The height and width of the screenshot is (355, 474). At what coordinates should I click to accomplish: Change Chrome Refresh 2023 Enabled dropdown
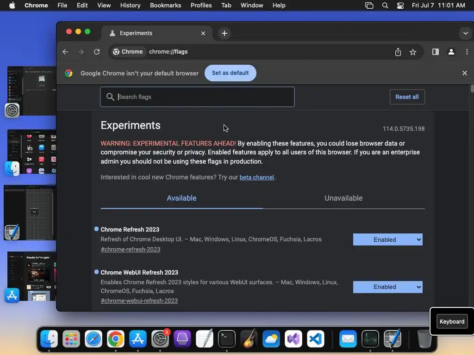(x=387, y=239)
